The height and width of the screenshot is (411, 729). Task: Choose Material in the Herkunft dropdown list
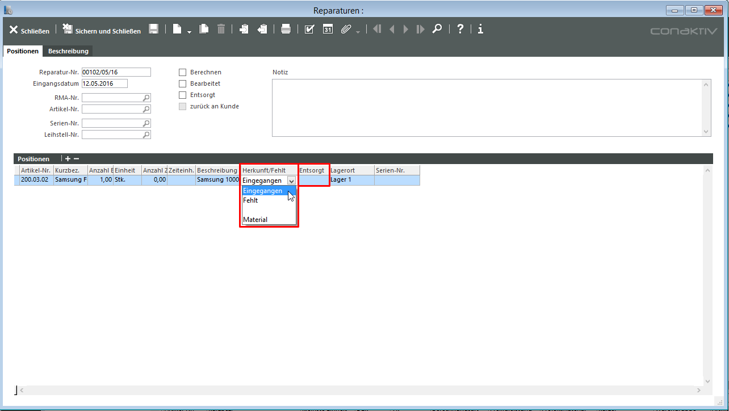point(255,220)
